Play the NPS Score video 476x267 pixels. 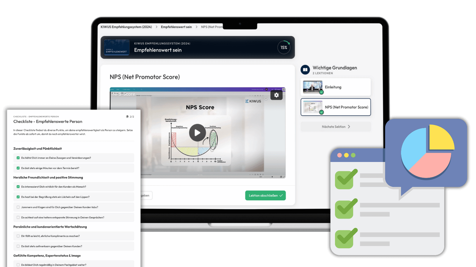click(197, 133)
